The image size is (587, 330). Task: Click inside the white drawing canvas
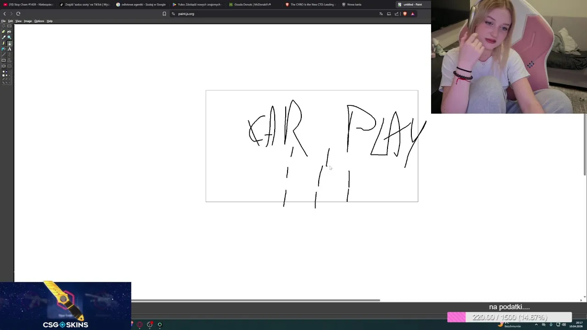point(312,146)
